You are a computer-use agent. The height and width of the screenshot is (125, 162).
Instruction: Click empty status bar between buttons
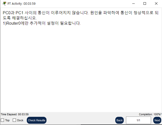(80, 120)
